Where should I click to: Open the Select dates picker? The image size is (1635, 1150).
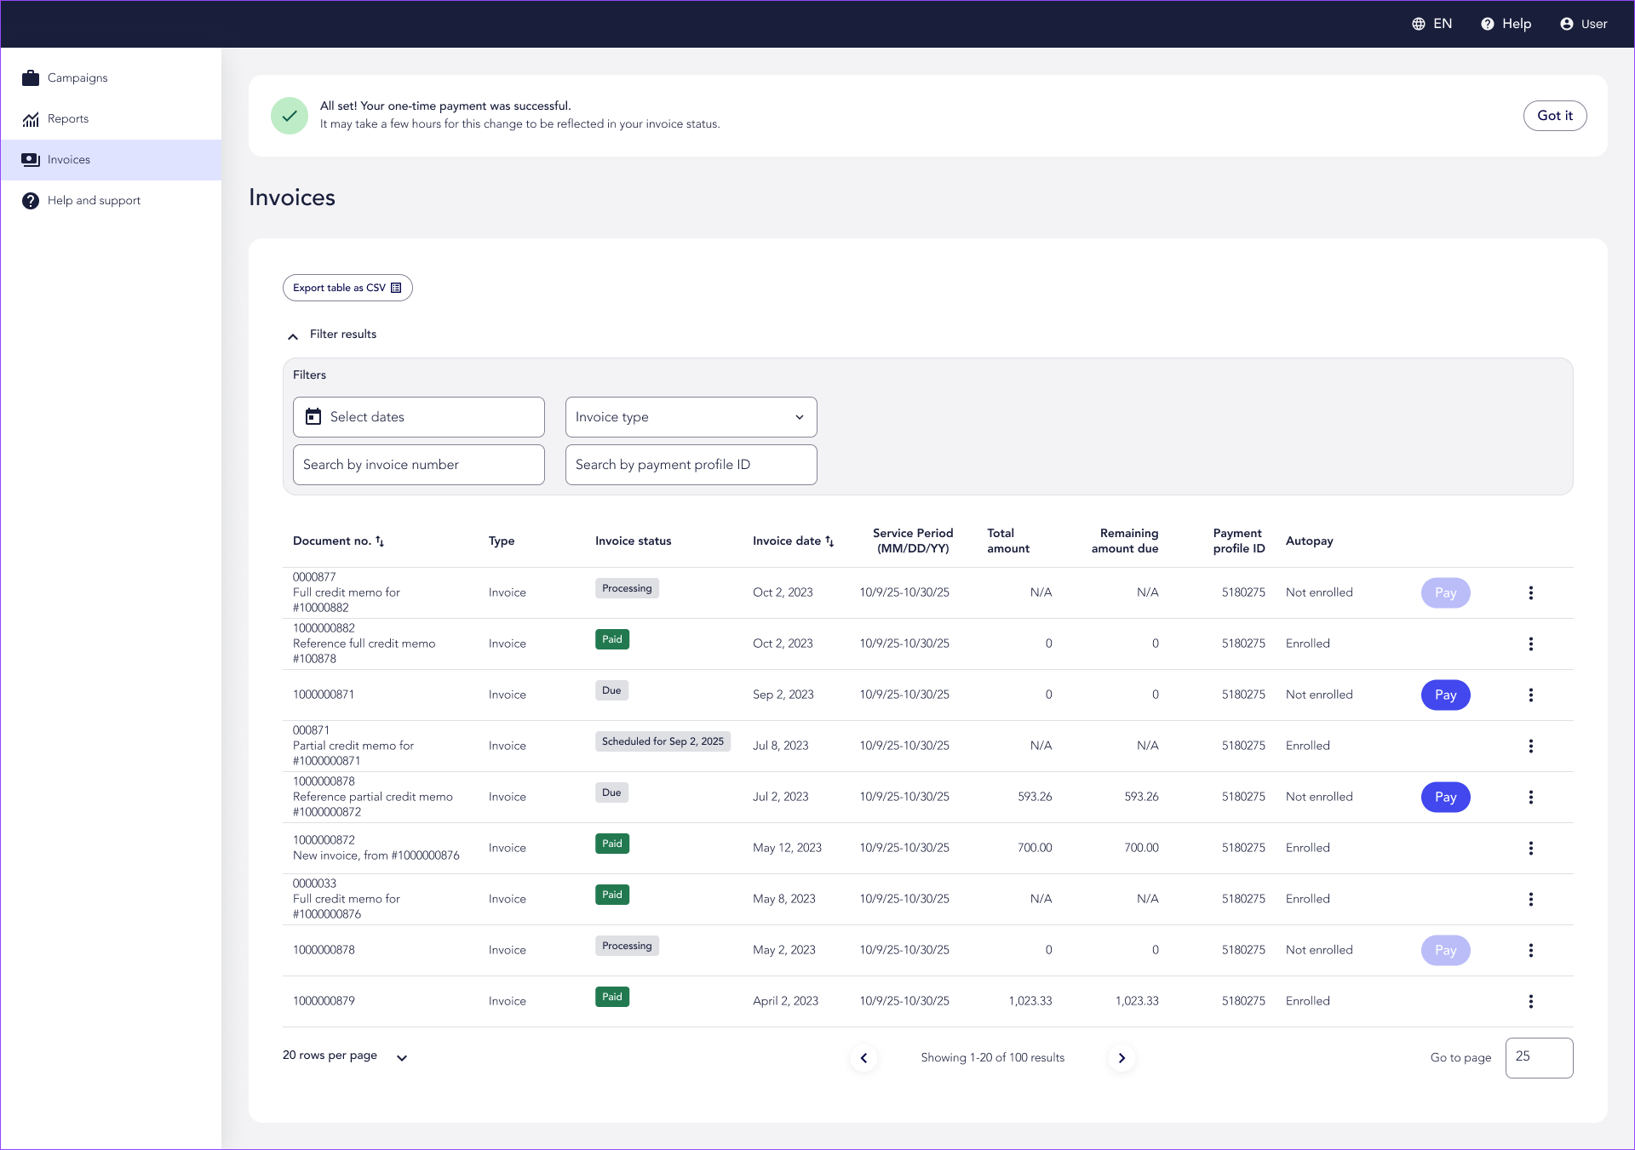pyautogui.click(x=418, y=417)
